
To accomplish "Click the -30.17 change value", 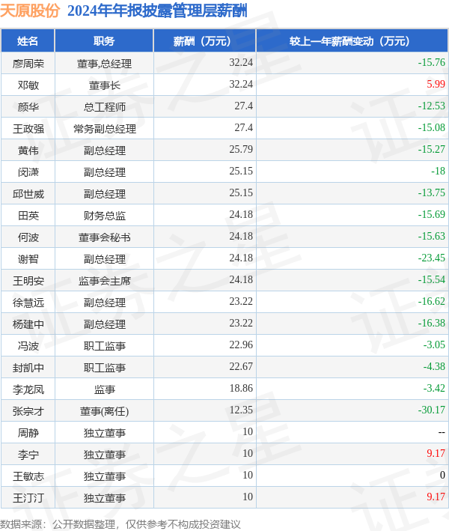I will point(431,410).
